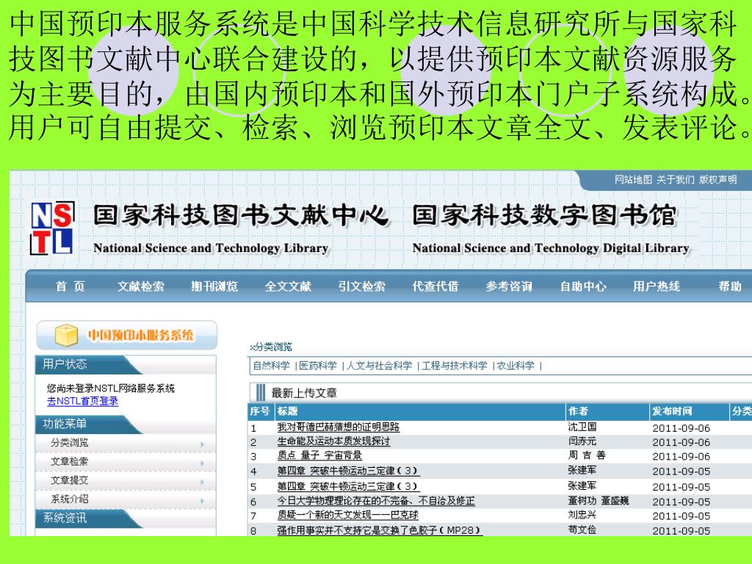Open the 帮助 navigation item
This screenshot has width=752, height=564.
click(730, 286)
